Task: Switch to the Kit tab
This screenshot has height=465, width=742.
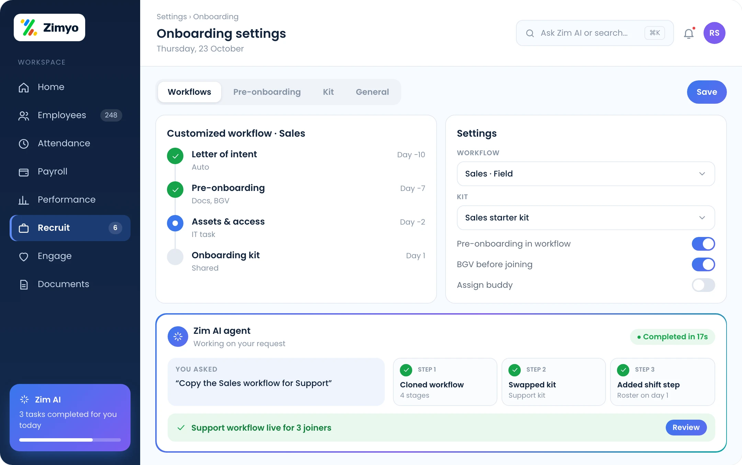Action: tap(328, 92)
